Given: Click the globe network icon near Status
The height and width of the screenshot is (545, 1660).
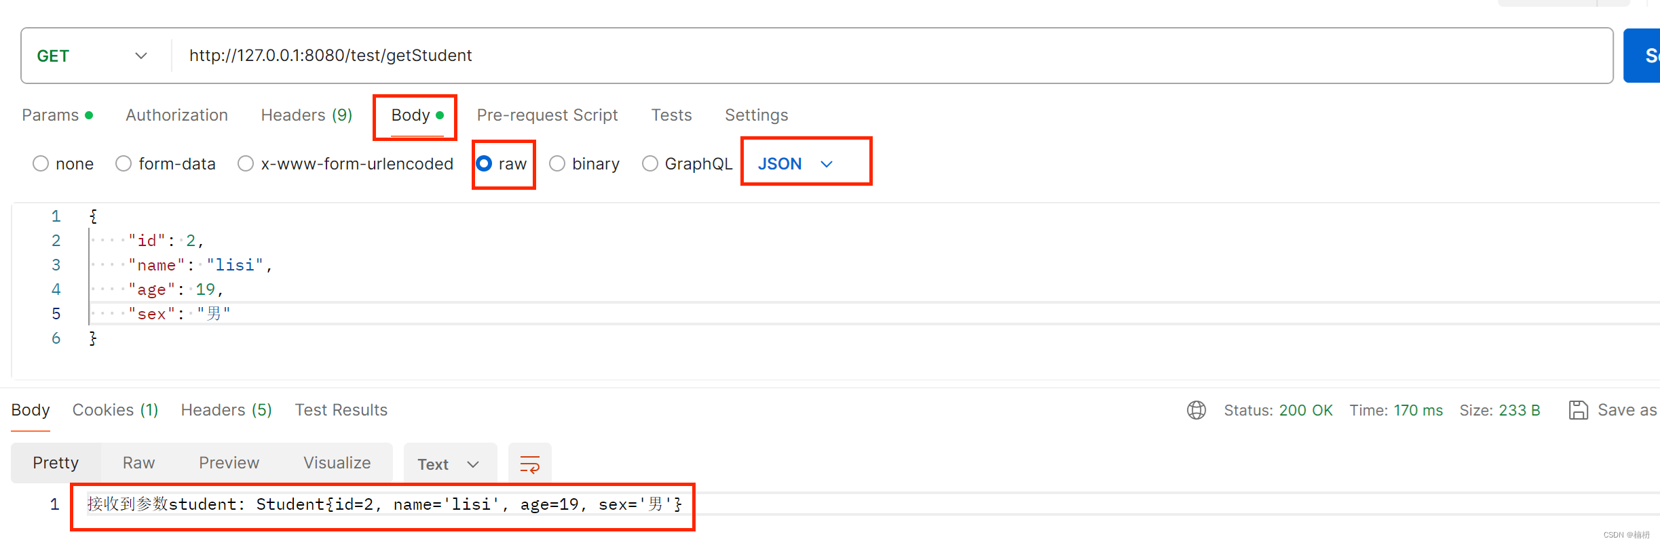Looking at the screenshot, I should click(1196, 410).
